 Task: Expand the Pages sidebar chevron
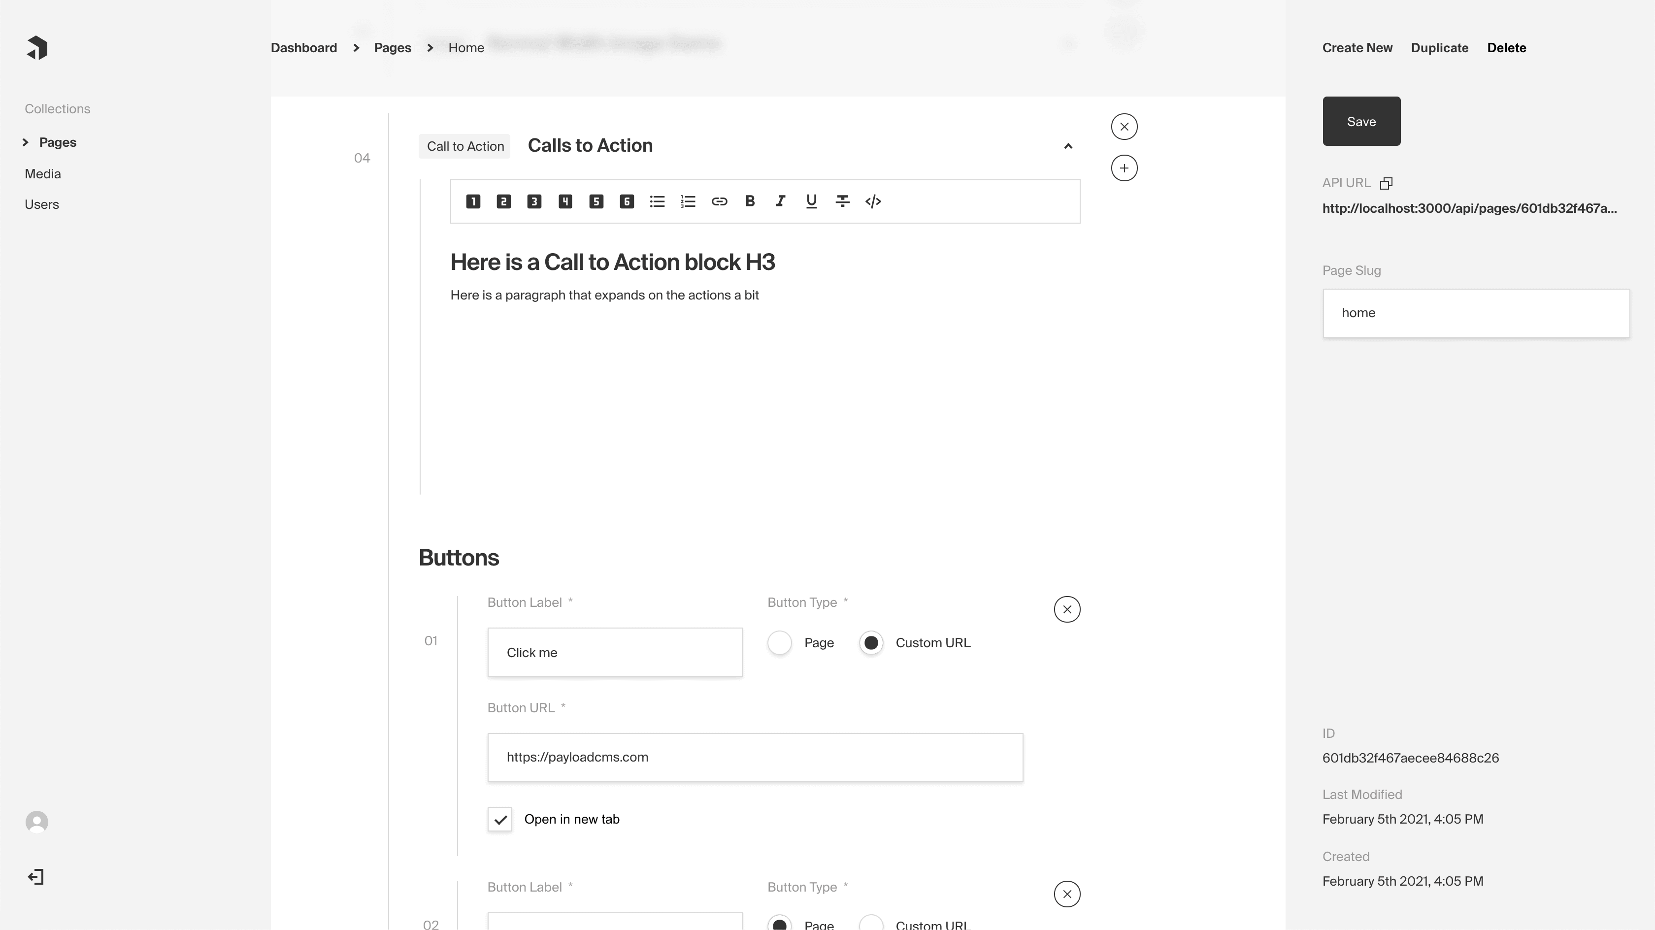pyautogui.click(x=26, y=142)
